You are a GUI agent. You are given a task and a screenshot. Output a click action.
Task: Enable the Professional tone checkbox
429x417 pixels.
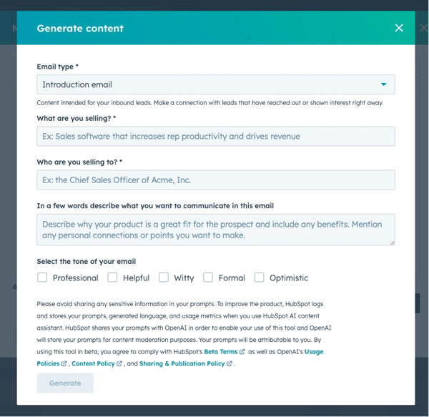pos(42,278)
